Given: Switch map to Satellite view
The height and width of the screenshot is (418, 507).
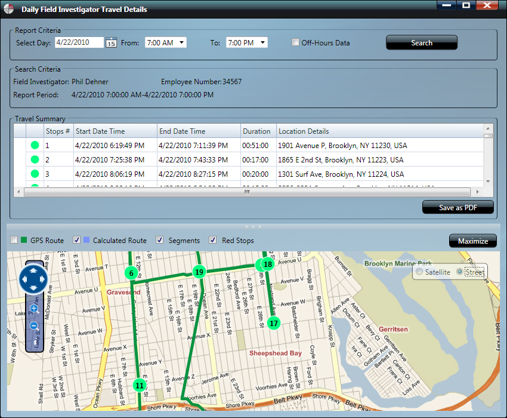Looking at the screenshot, I should pyautogui.click(x=419, y=272).
